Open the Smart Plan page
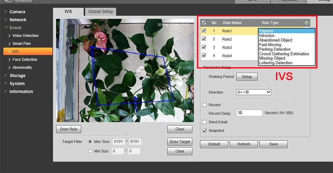333x173 pixels. tap(21, 44)
